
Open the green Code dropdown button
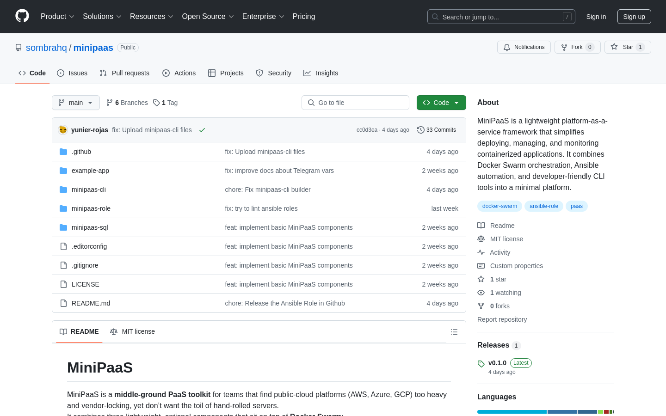tap(441, 103)
